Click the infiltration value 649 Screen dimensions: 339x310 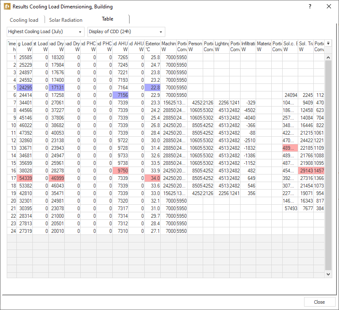(248, 178)
